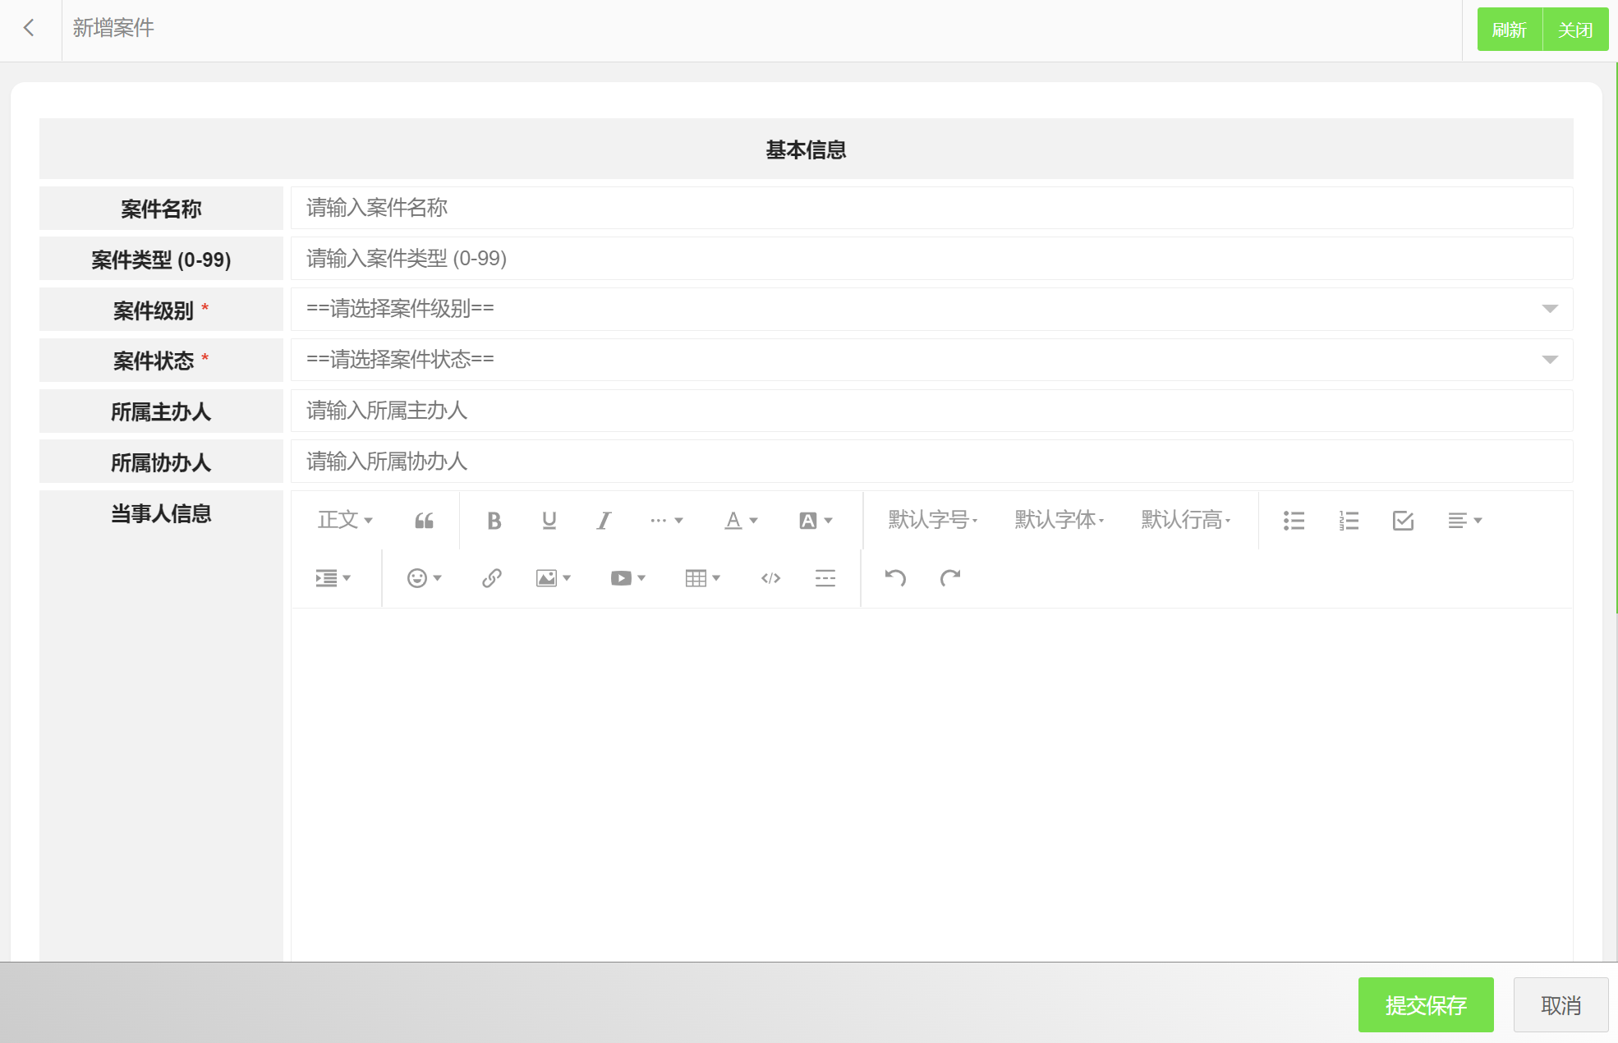1618x1043 pixels.
Task: Insert a divider line
Action: point(825,578)
